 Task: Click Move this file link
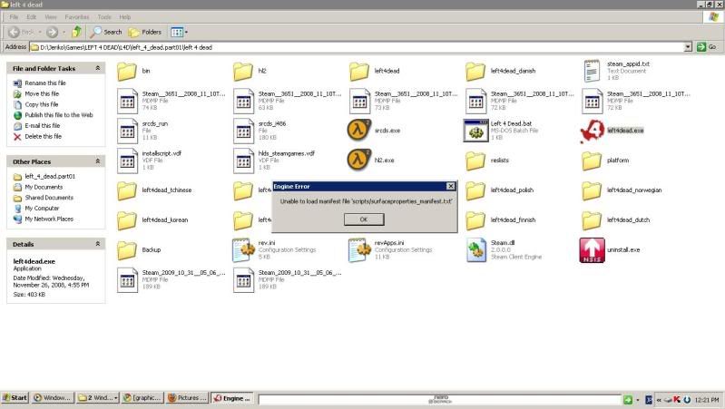coord(42,93)
